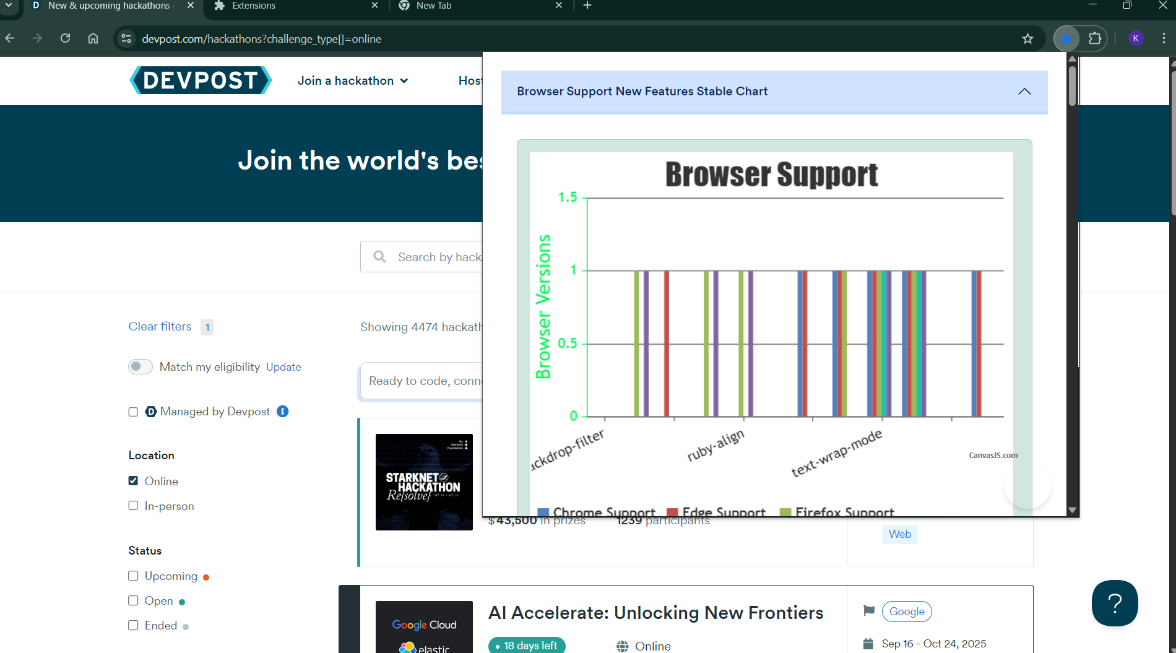Click the calendar icon beside Sep 16
This screenshot has width=1176, height=653.
pyautogui.click(x=868, y=644)
